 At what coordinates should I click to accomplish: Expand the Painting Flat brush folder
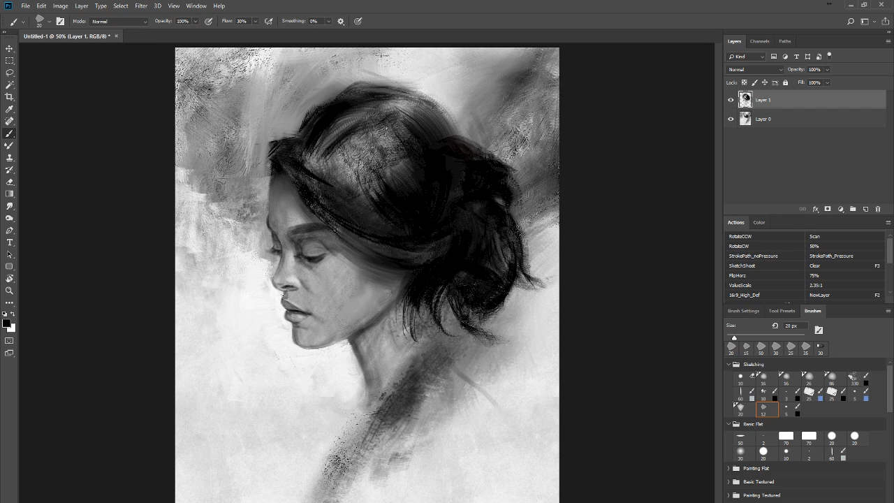click(728, 468)
